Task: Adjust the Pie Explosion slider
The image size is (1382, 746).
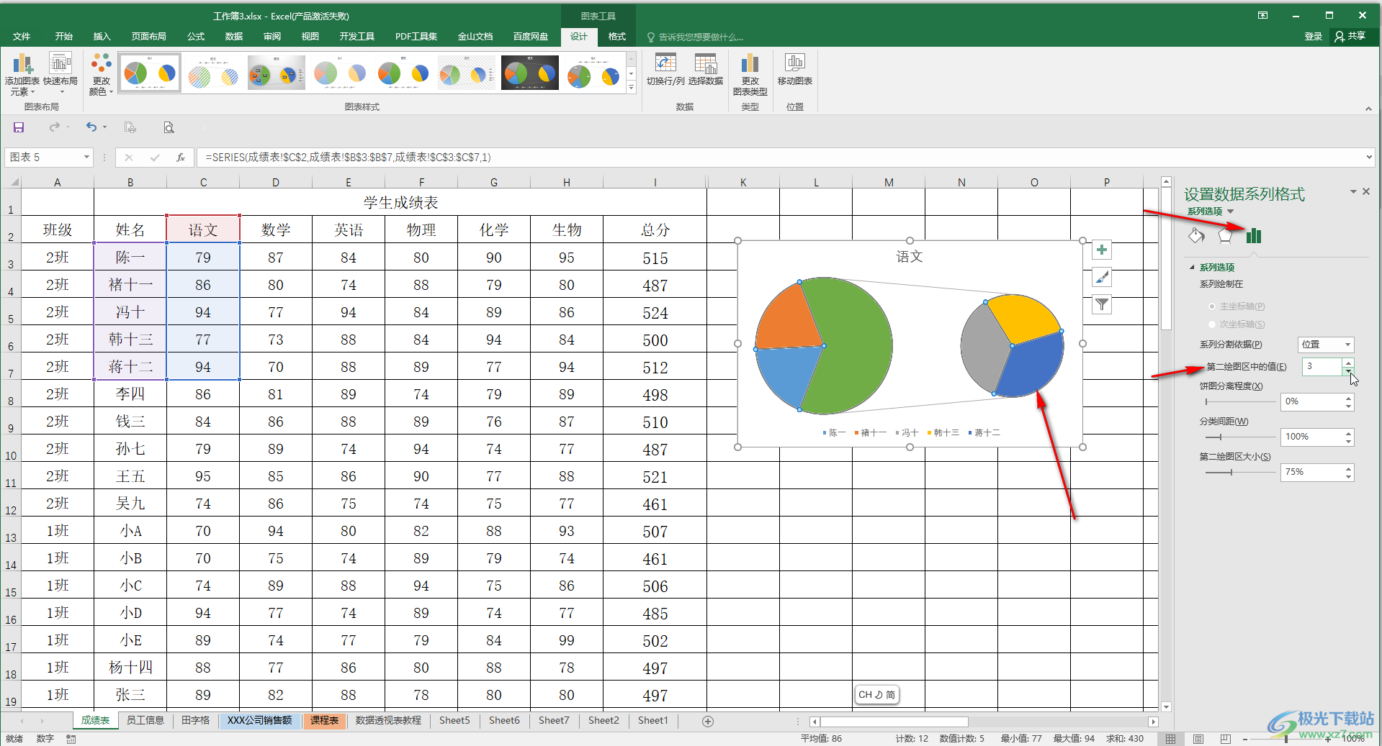Action: 1241,401
